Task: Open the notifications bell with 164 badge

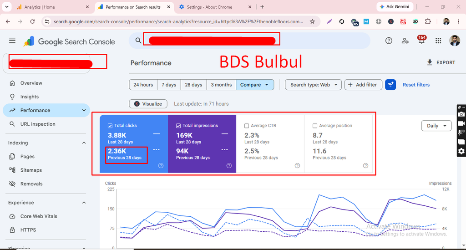Action: [x=421, y=40]
